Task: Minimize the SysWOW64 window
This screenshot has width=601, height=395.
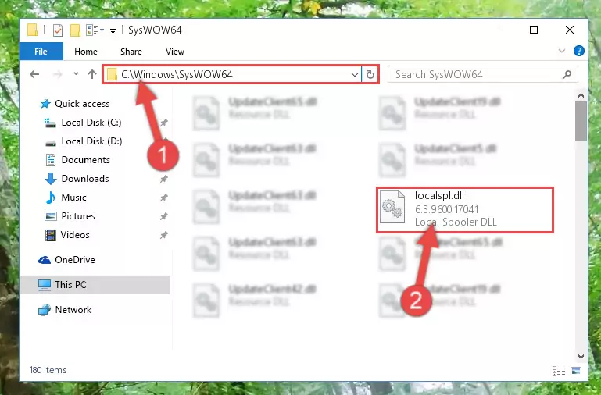Action: pyautogui.click(x=499, y=30)
